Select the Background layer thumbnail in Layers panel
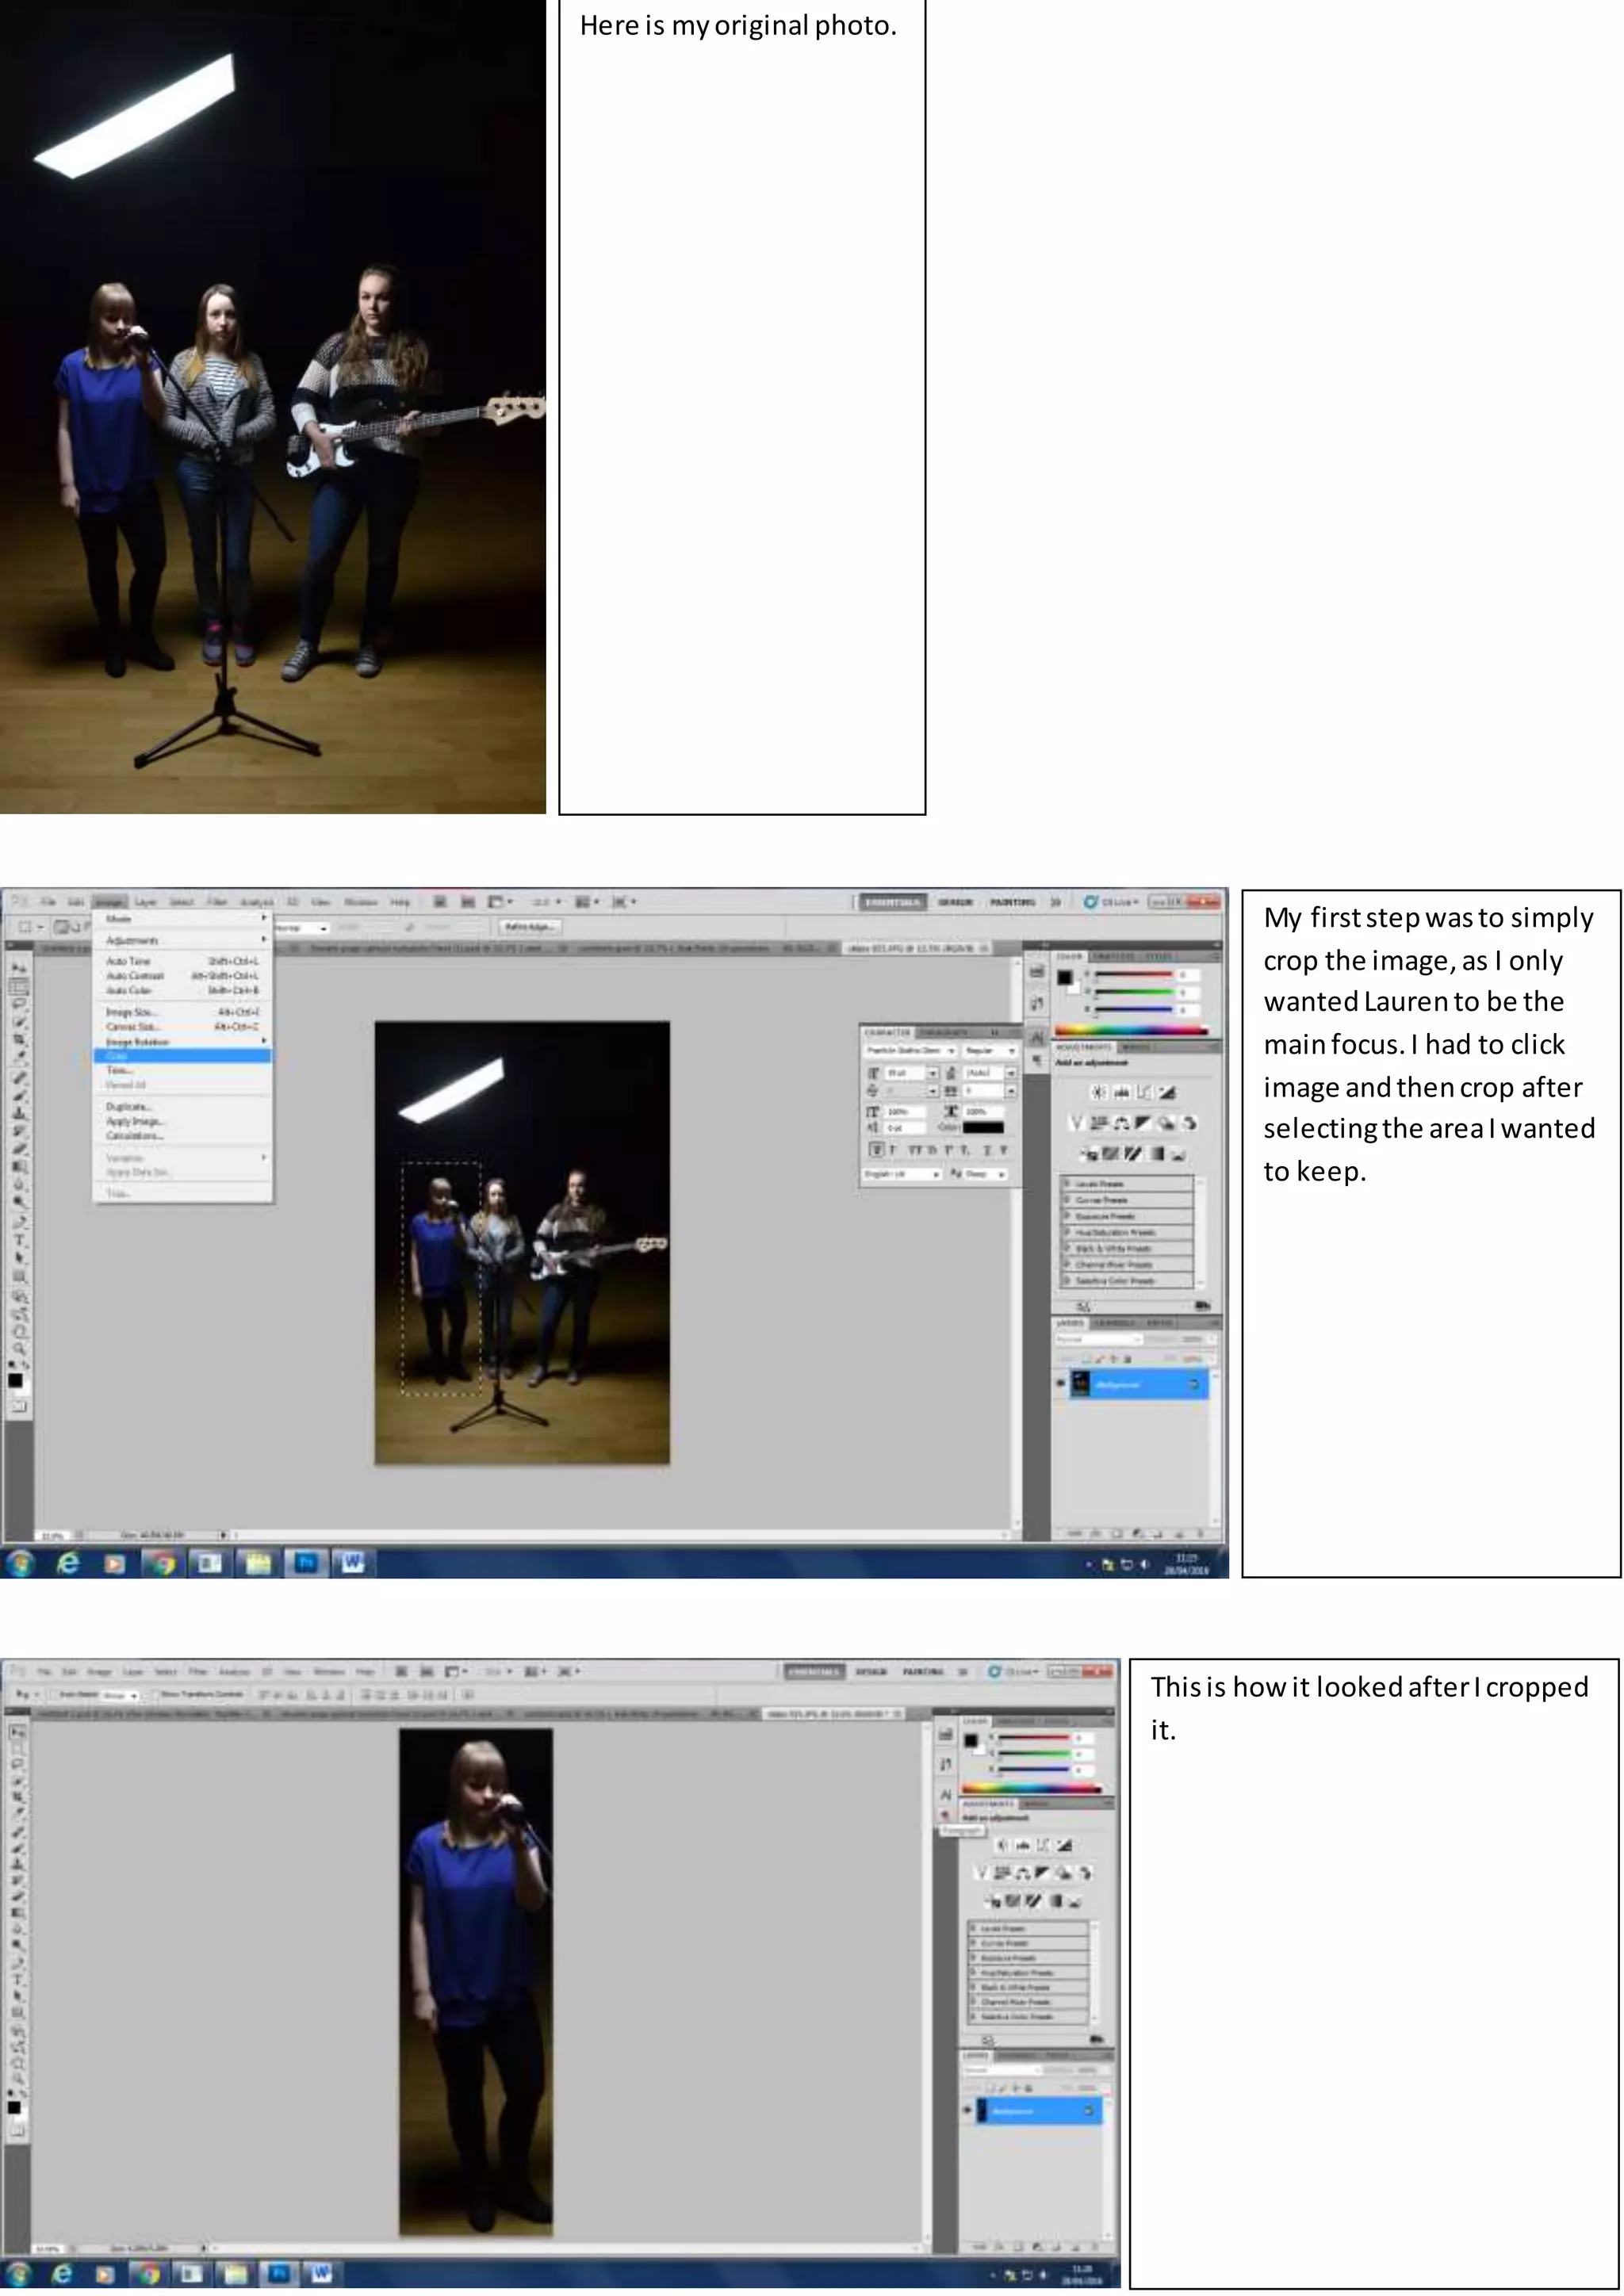This screenshot has height=2296, width=1624. 1081,1384
